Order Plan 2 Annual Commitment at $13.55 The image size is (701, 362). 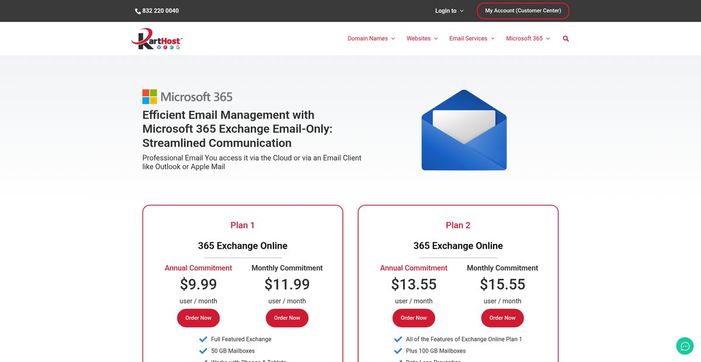pos(414,318)
